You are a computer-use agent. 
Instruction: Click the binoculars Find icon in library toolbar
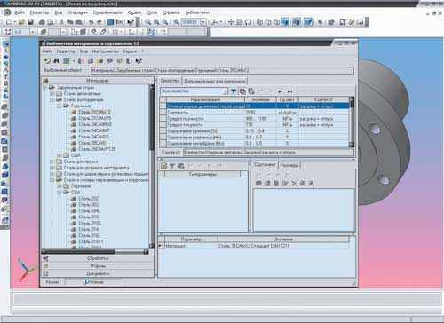(56, 60)
